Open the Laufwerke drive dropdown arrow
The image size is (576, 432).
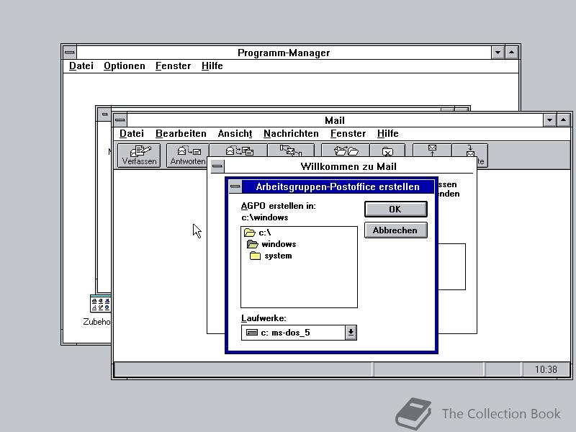tap(351, 333)
